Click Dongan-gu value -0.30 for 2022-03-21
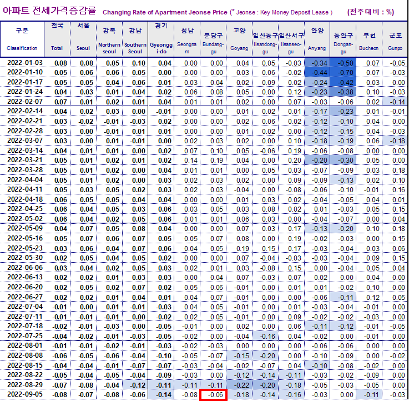This screenshot has height=401, width=409. [343, 160]
